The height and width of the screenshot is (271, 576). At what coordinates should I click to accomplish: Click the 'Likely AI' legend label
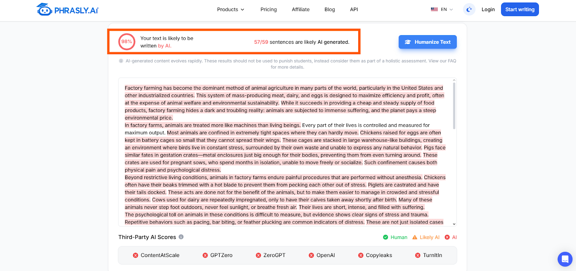coord(429,237)
